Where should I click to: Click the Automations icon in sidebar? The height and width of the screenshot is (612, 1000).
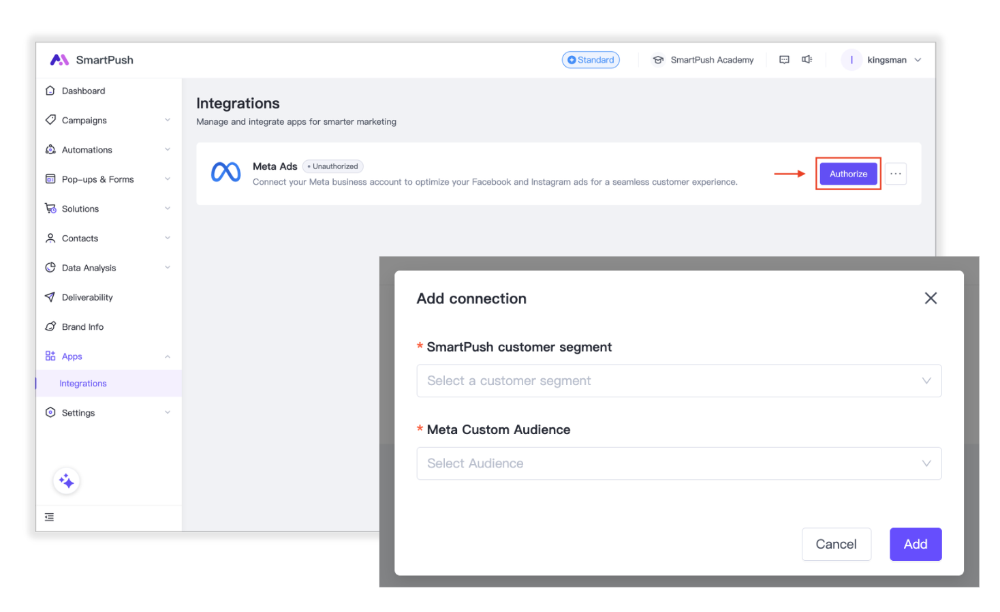click(x=50, y=149)
